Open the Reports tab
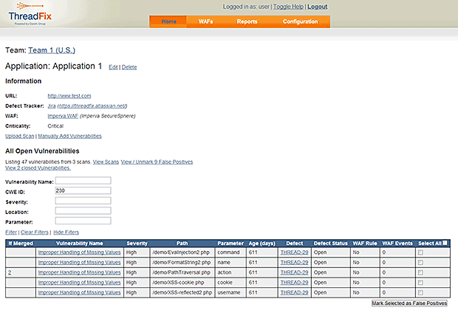Image resolution: width=458 pixels, height=310 pixels. [247, 21]
